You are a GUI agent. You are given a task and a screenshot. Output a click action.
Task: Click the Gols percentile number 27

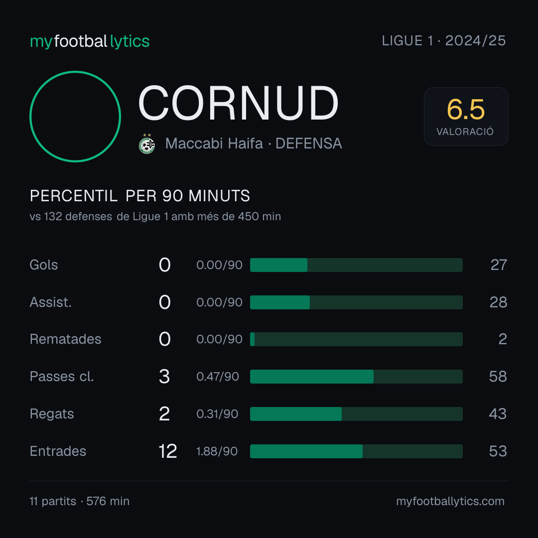[499, 265]
